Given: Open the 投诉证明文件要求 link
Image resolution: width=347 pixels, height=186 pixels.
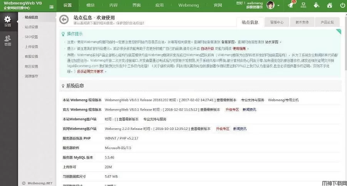Looking at the screenshot, I should [90, 71].
